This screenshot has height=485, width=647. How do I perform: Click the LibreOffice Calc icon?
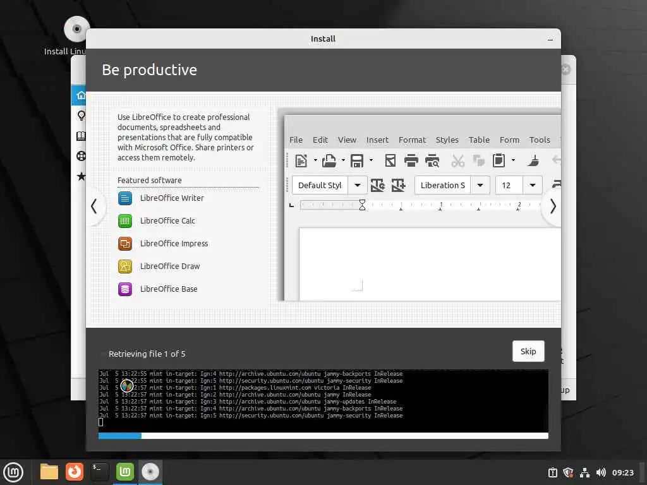[x=125, y=220]
